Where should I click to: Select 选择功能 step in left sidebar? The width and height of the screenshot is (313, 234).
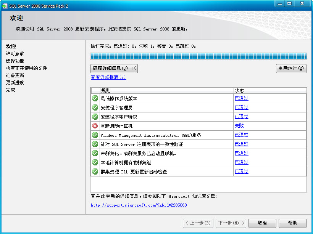[15, 61]
